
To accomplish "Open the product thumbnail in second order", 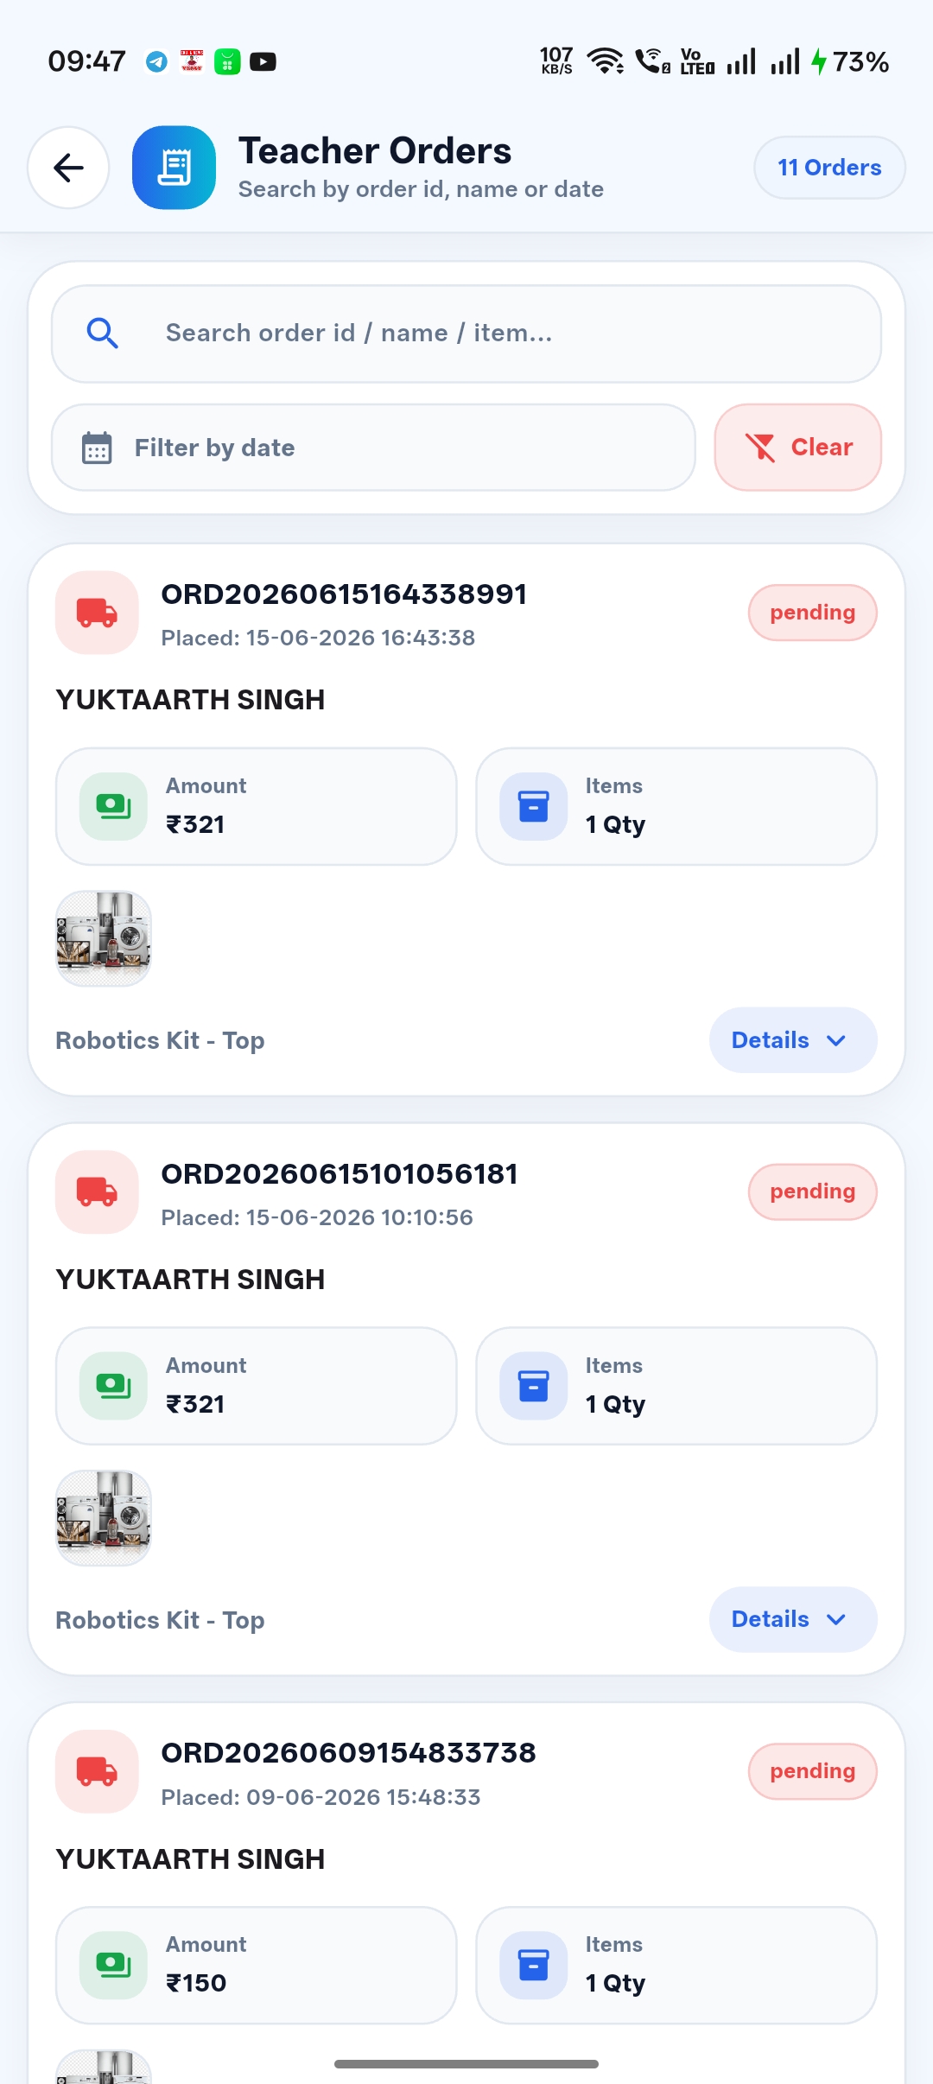I will pyautogui.click(x=104, y=1518).
